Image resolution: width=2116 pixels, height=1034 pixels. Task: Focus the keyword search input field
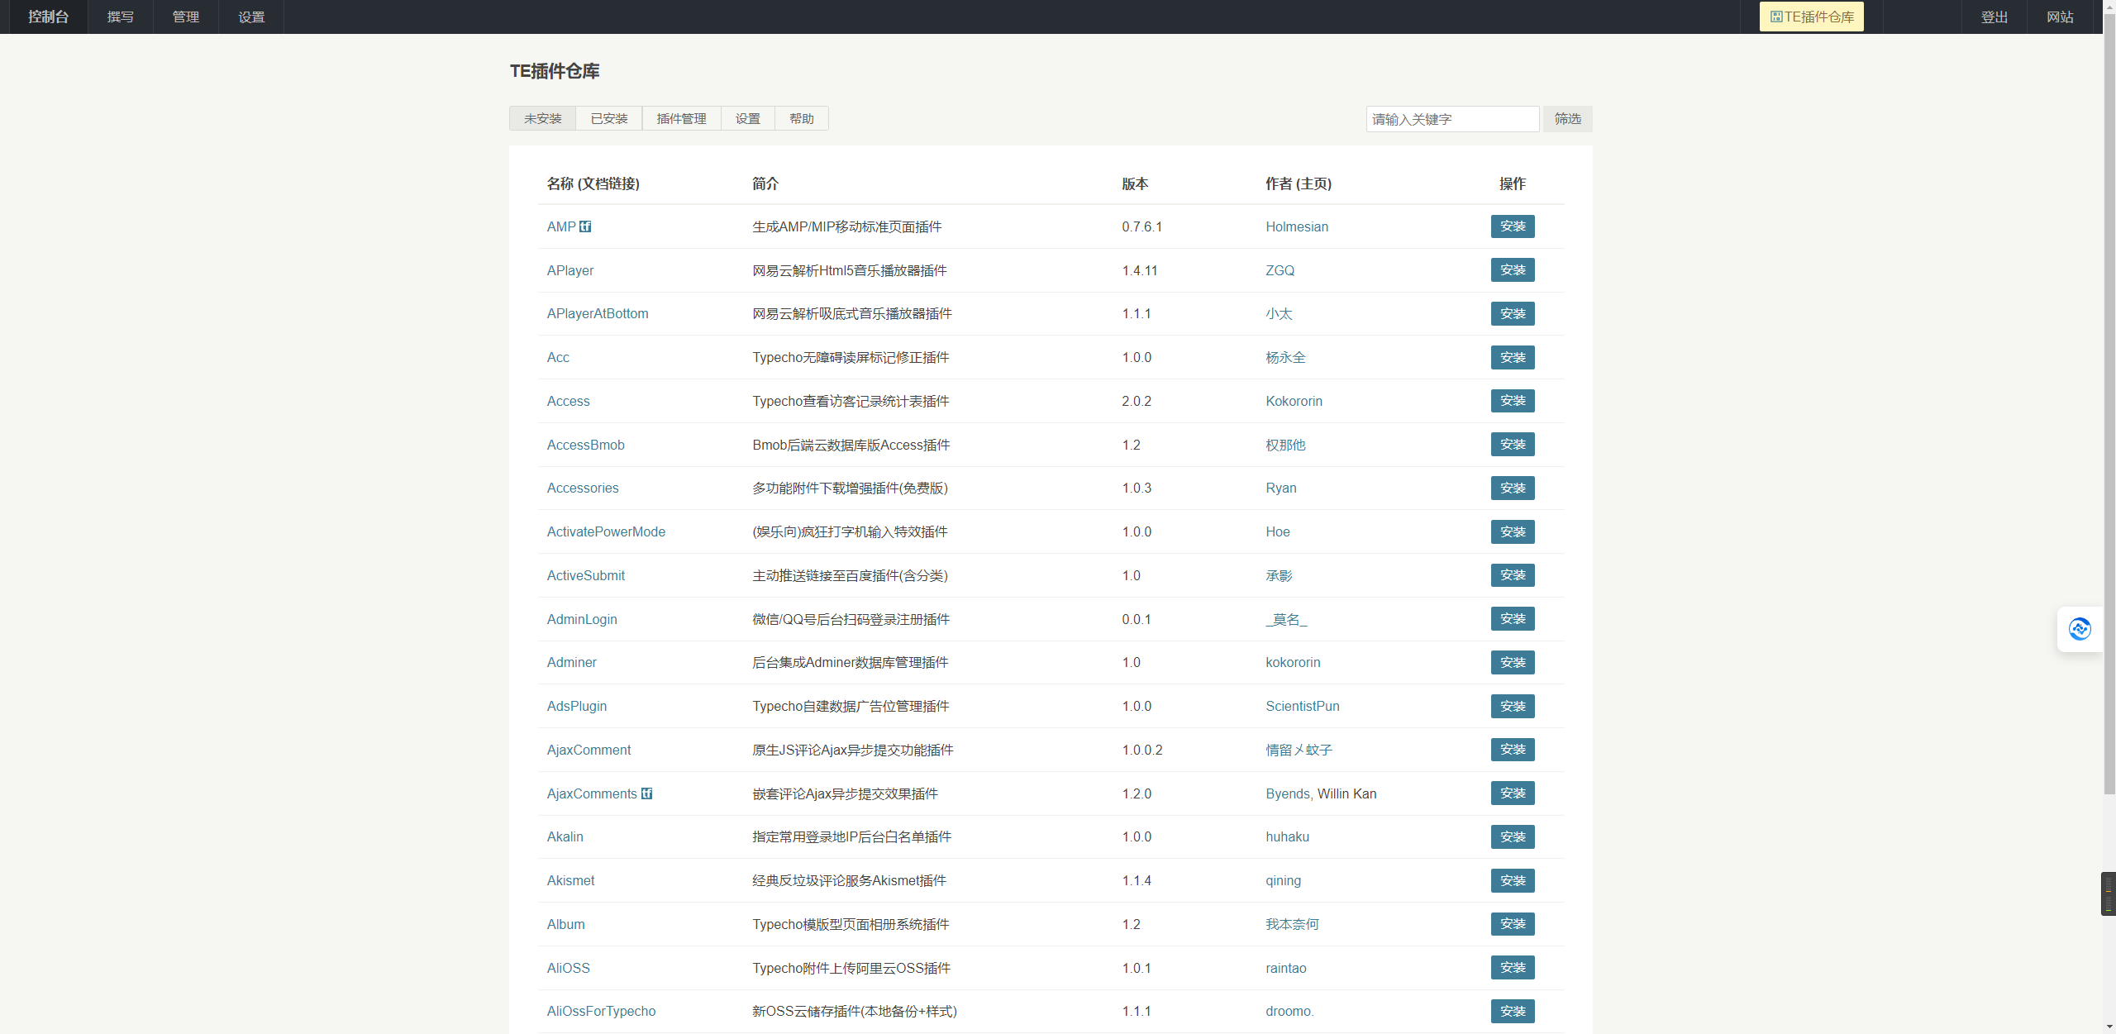(1451, 119)
